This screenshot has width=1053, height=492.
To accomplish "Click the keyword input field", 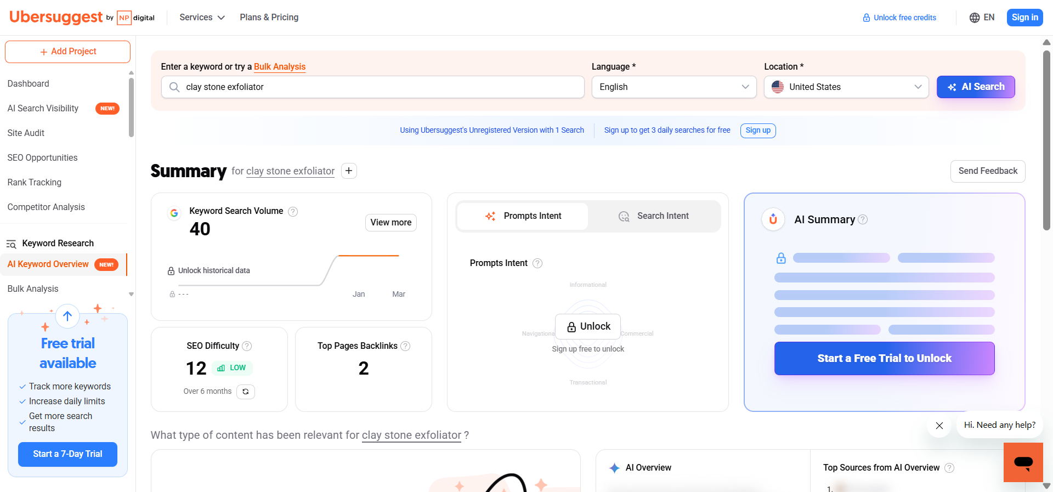I will [373, 87].
